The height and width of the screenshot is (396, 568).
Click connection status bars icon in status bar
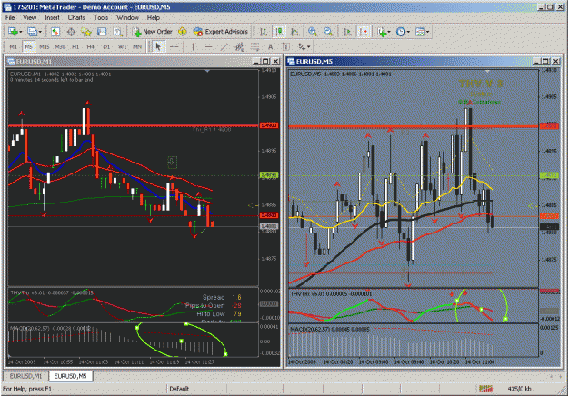(x=485, y=389)
